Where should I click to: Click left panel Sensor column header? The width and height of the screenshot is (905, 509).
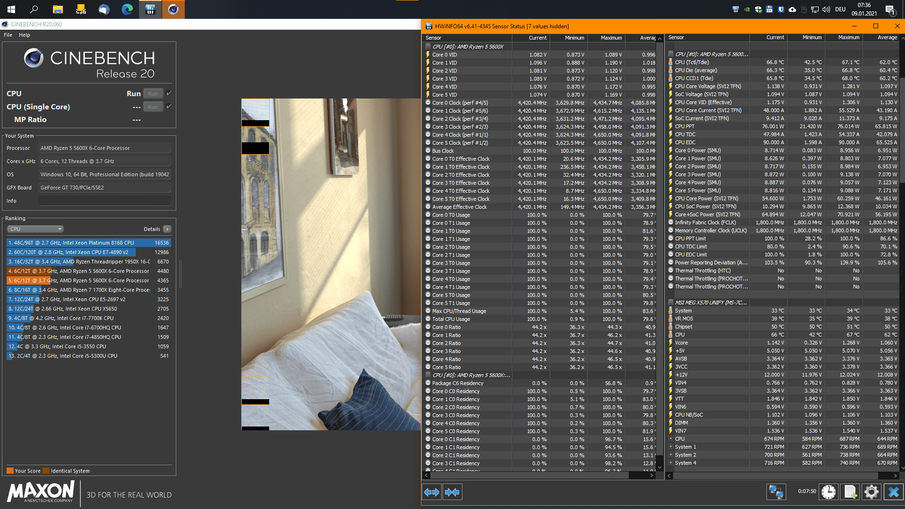click(467, 38)
